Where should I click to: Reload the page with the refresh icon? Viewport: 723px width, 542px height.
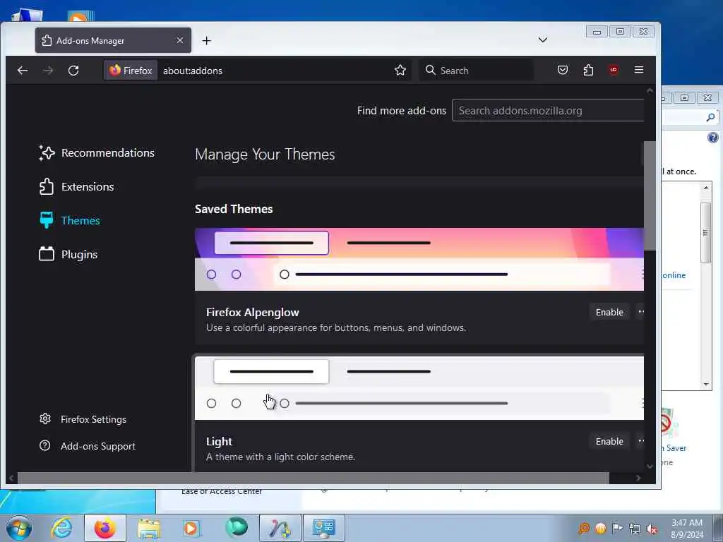coord(73,71)
